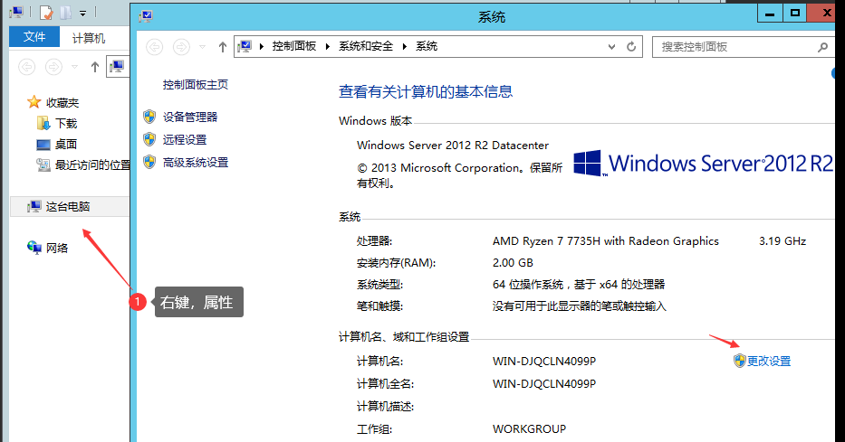Viewport: 845px width, 442px height.
Task: Minimize the 系统 window
Action: pos(770,14)
